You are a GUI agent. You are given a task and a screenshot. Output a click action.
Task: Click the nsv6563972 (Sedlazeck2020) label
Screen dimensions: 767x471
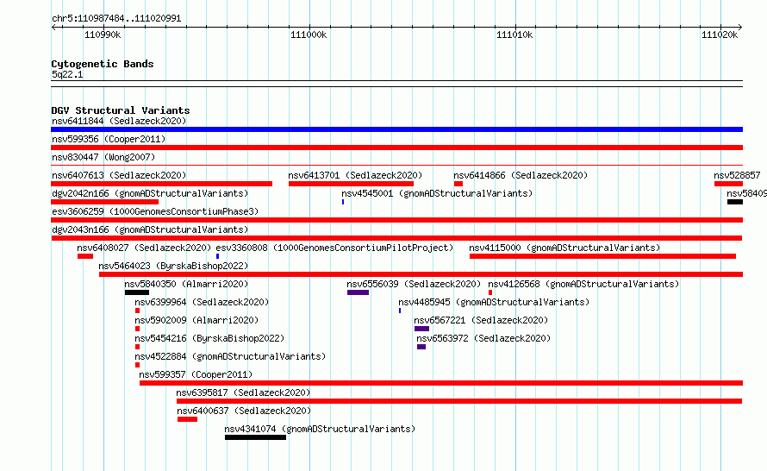483,338
